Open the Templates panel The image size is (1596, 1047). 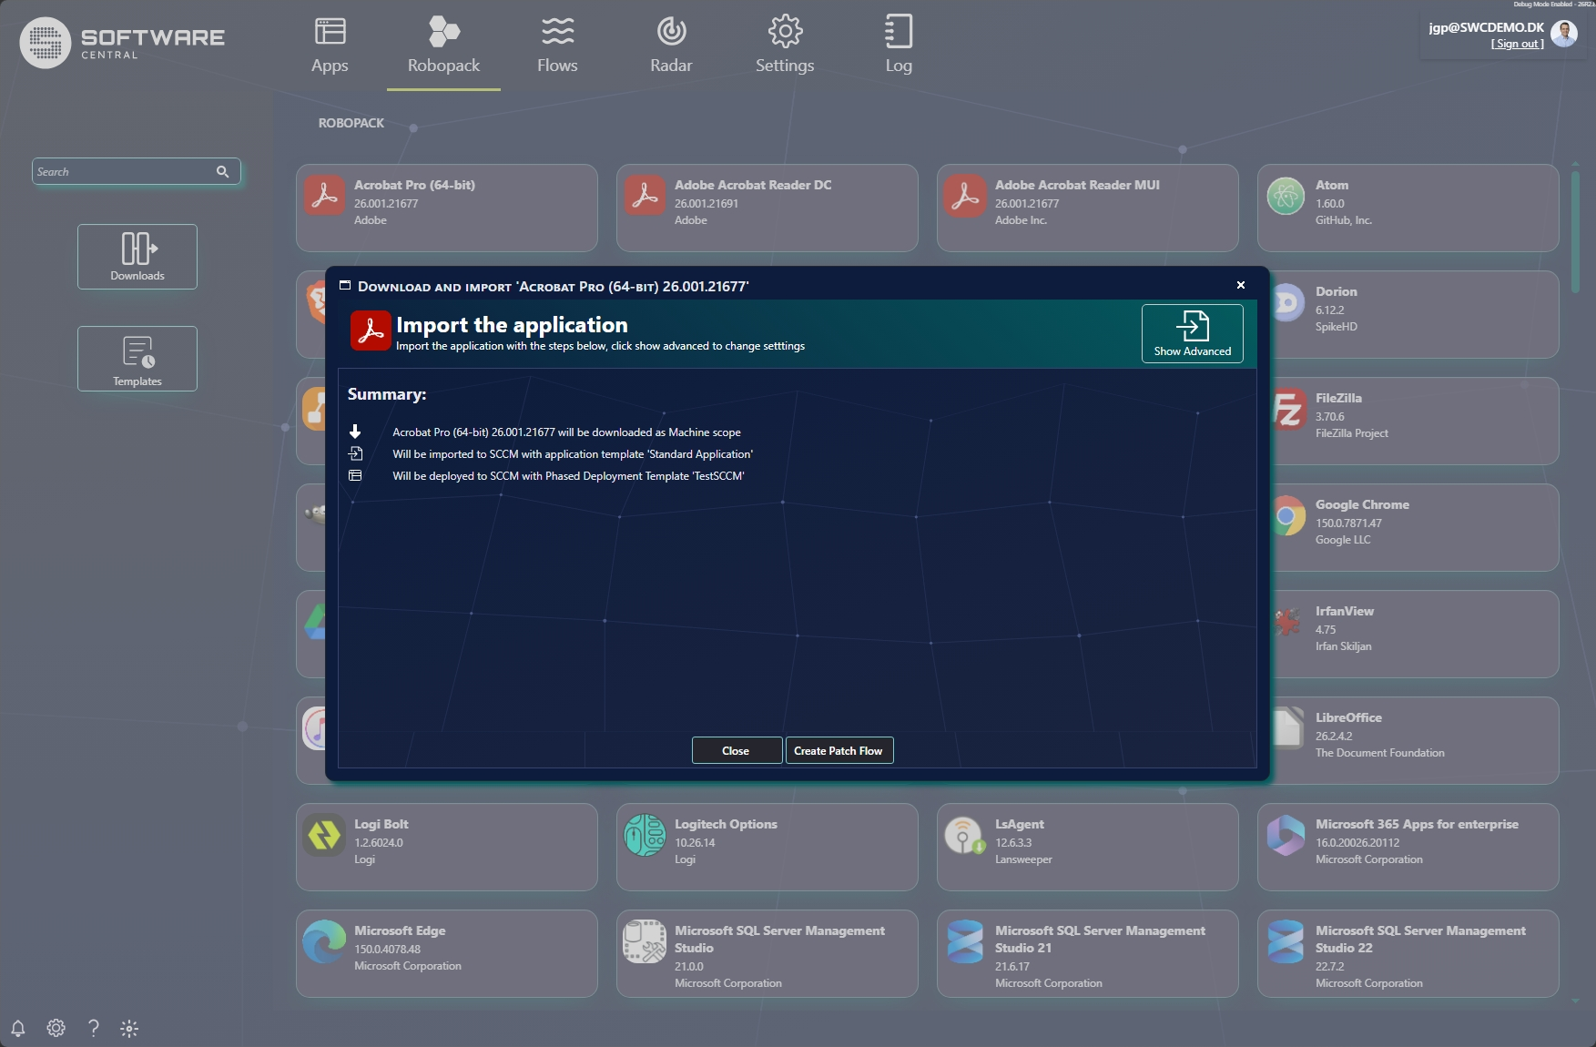pyautogui.click(x=137, y=359)
